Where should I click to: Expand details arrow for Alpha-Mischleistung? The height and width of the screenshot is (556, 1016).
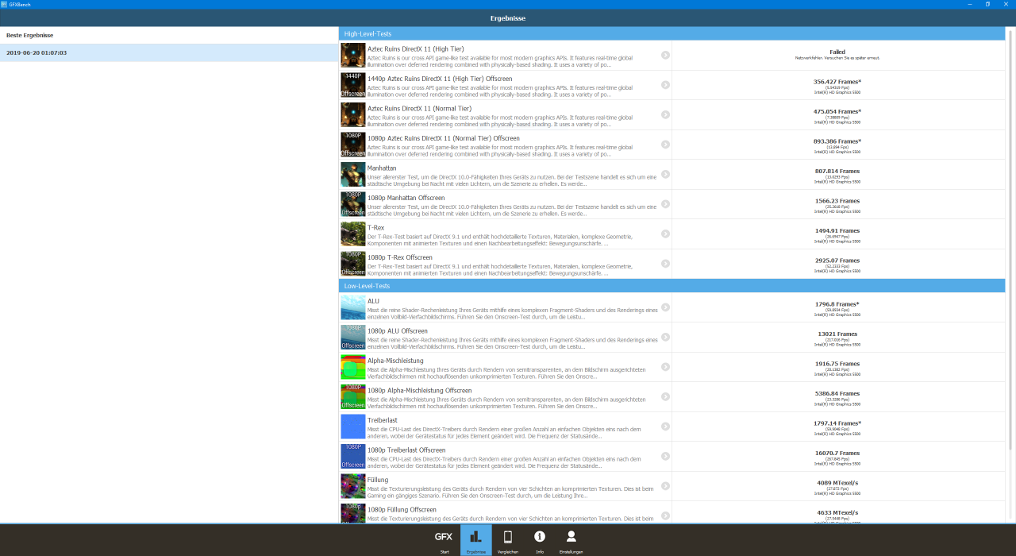point(665,367)
